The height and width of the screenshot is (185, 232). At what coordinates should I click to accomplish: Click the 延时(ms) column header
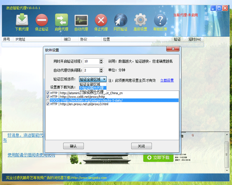tap(194, 39)
